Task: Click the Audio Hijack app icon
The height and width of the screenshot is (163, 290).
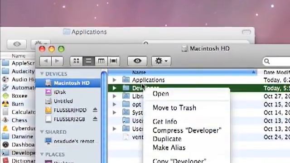Action: 5,80
